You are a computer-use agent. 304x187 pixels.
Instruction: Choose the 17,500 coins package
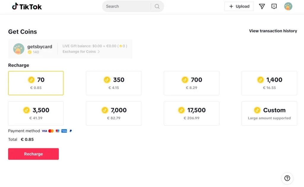191,114
